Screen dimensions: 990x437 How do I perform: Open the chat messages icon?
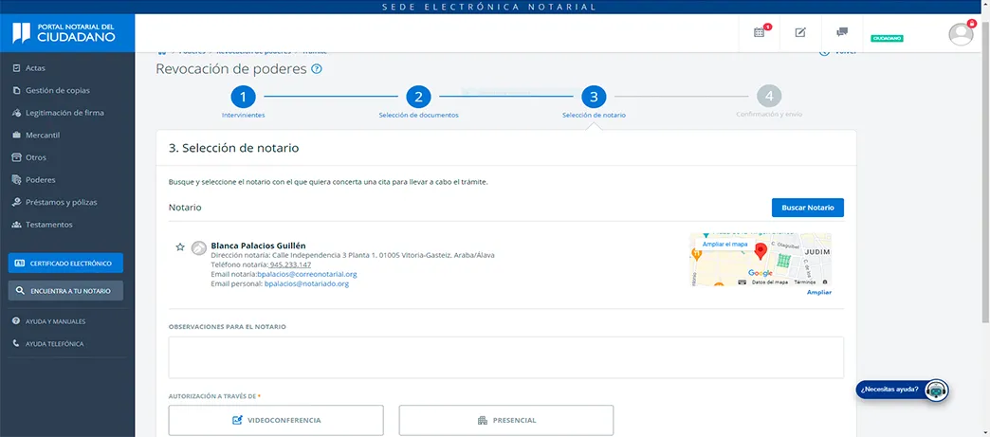coord(841,32)
